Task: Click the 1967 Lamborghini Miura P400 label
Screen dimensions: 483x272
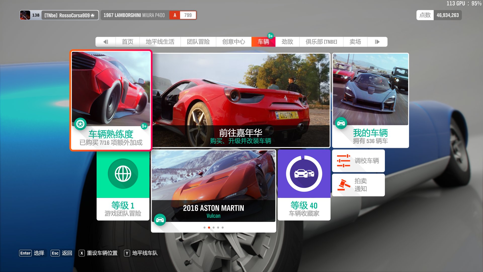Action: pyautogui.click(x=134, y=15)
